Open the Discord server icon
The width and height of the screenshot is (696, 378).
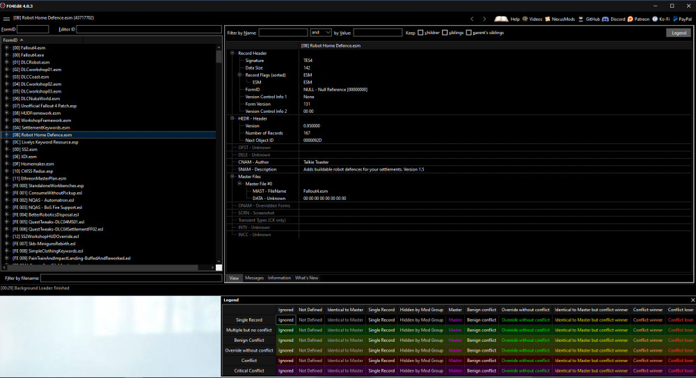click(605, 19)
